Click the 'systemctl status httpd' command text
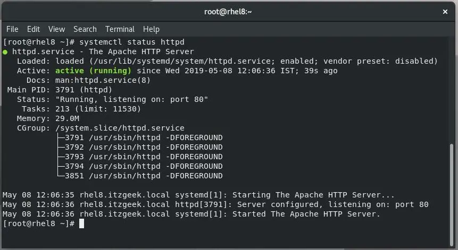458x250 pixels. tap(132, 42)
